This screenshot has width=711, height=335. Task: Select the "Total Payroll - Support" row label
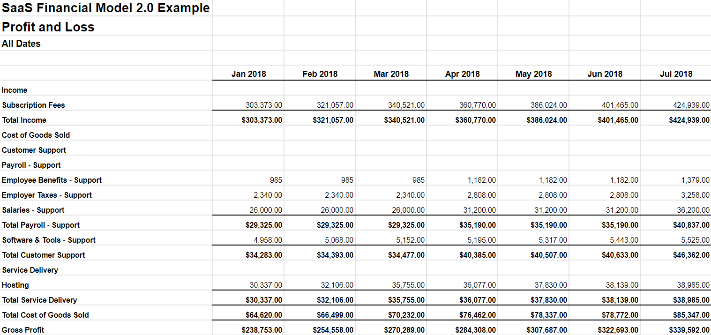pos(41,225)
